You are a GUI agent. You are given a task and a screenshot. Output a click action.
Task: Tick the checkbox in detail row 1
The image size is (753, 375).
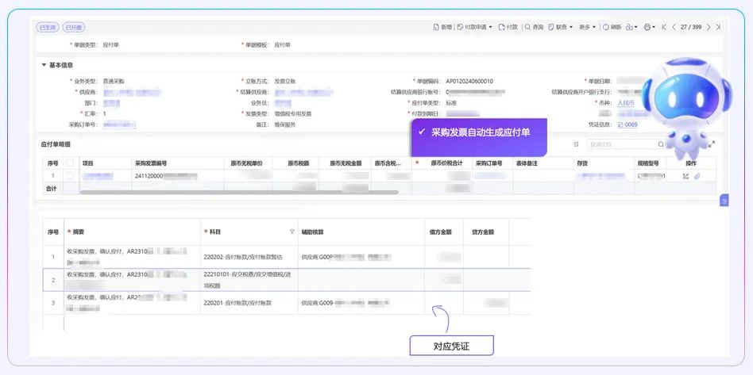70,176
